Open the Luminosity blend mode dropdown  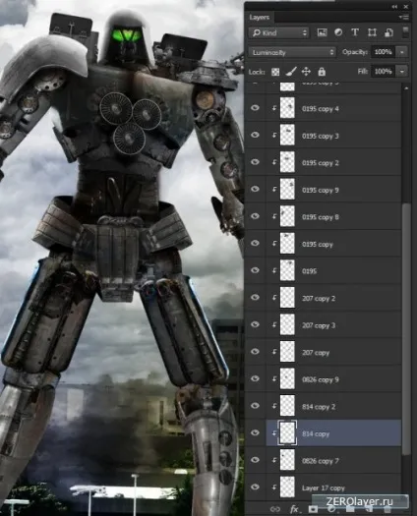point(292,52)
